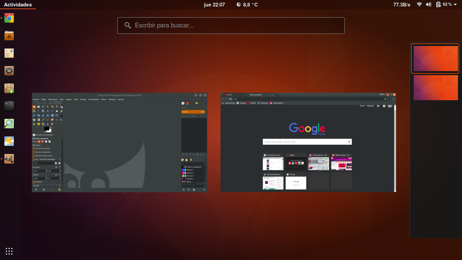Screen dimensions: 462x260
Task: Enable Resaltado checkbox in GIMP
Action: [34, 182]
